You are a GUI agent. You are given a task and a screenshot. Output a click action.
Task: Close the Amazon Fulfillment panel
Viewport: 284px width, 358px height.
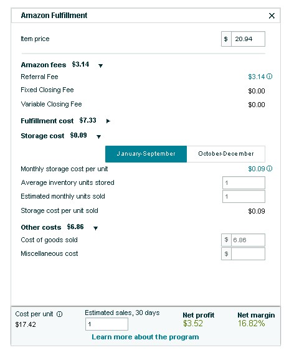point(272,16)
